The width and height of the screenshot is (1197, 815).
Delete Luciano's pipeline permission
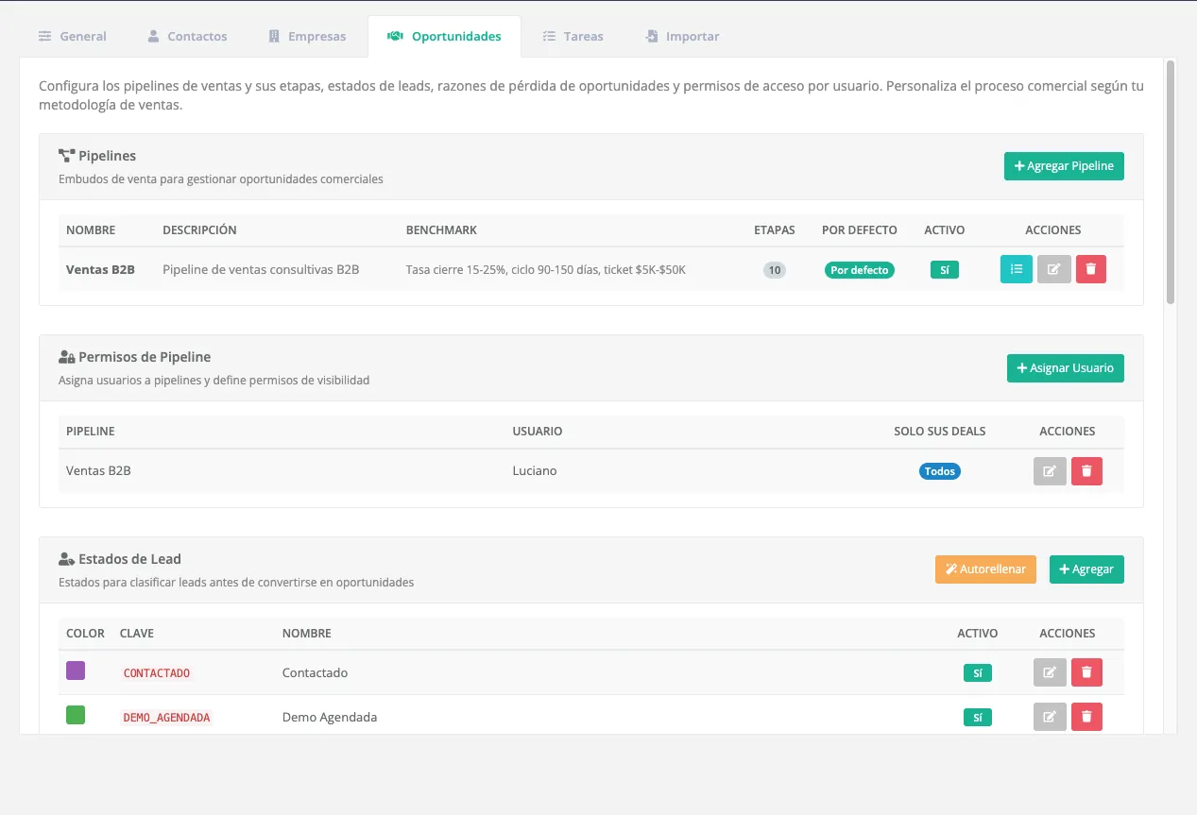click(x=1086, y=471)
